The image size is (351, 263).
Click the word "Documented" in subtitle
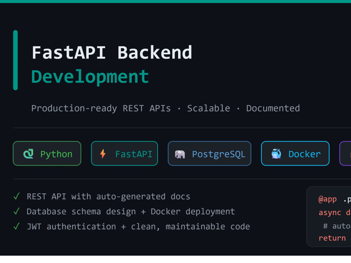coord(273,108)
